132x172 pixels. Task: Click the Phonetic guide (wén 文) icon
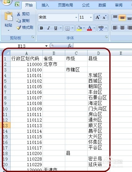click(x=101, y=28)
